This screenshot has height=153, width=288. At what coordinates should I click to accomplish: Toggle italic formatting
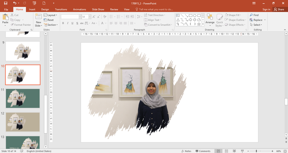click(x=67, y=23)
